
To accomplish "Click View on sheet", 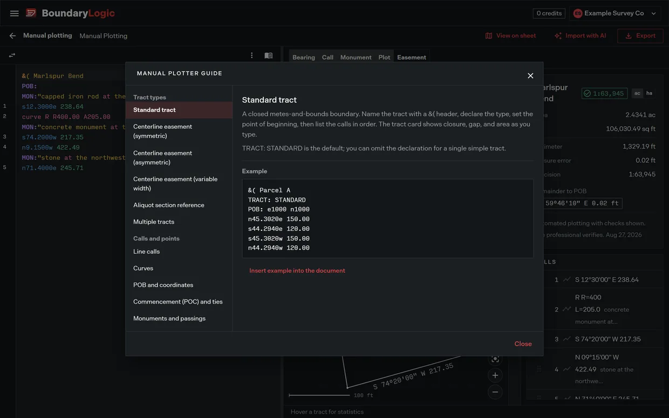I will point(510,36).
